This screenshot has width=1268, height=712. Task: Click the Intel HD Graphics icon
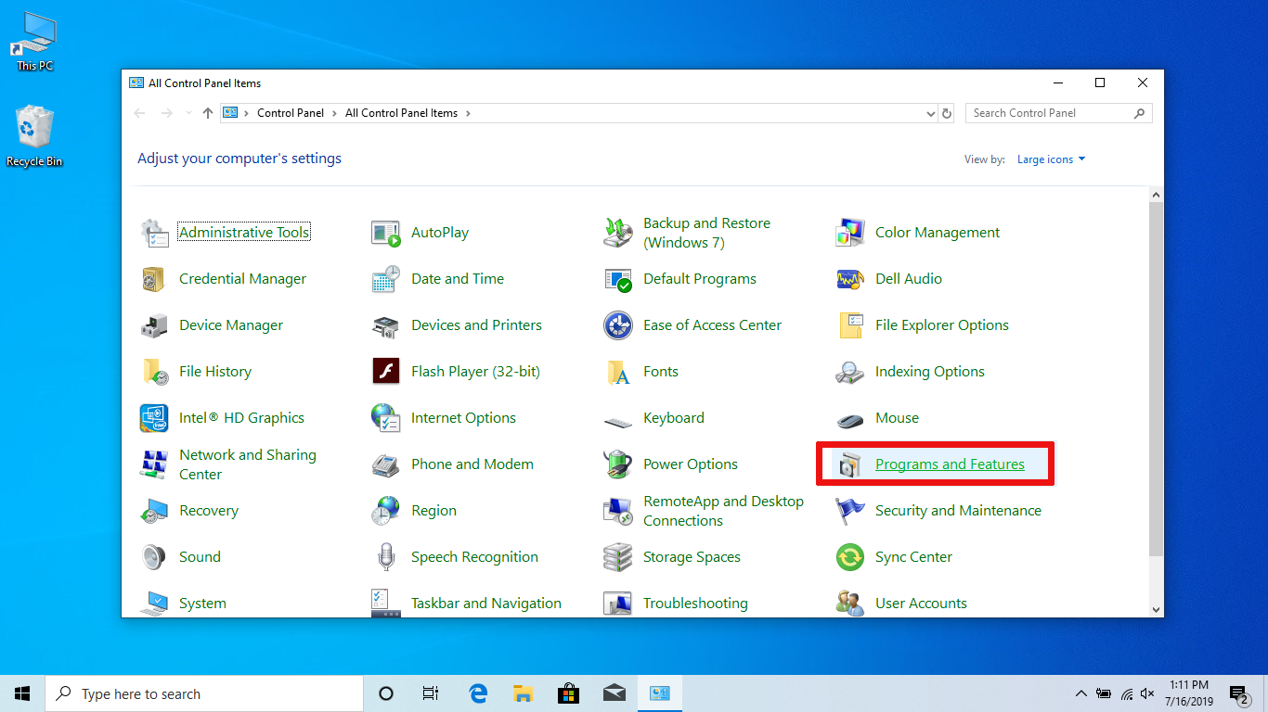[x=154, y=418]
